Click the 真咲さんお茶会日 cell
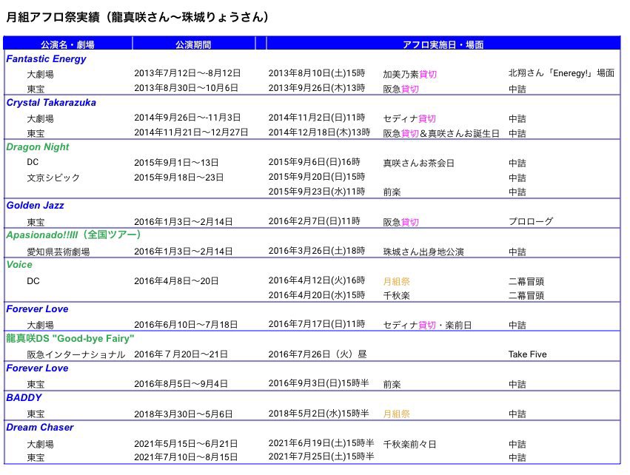This screenshot has width=630, height=475. (x=419, y=163)
